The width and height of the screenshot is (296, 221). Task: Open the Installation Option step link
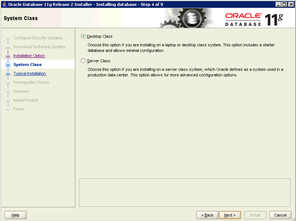[29, 56]
